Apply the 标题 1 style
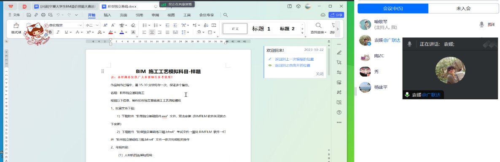Screen dimensions: 500x162 point(261,29)
